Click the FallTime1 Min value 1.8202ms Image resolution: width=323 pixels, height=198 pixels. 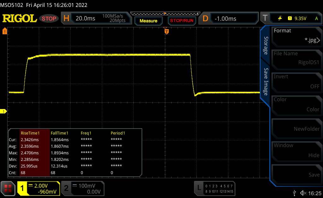[60, 159]
